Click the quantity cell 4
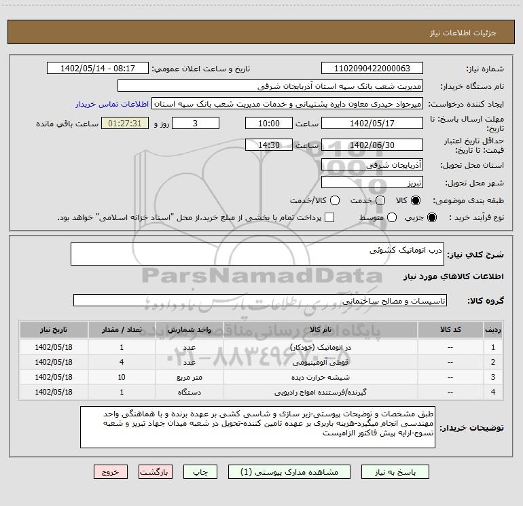Viewport: 523px width, 506px height. tap(122, 362)
